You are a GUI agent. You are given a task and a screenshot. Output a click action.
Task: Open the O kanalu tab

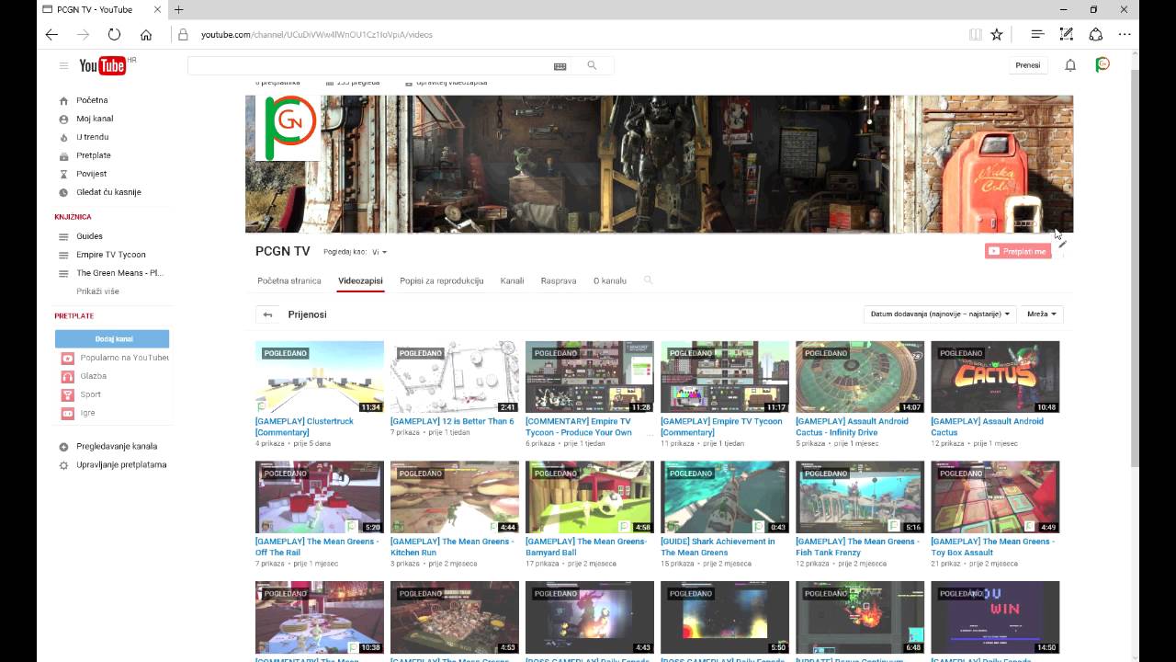click(x=610, y=280)
